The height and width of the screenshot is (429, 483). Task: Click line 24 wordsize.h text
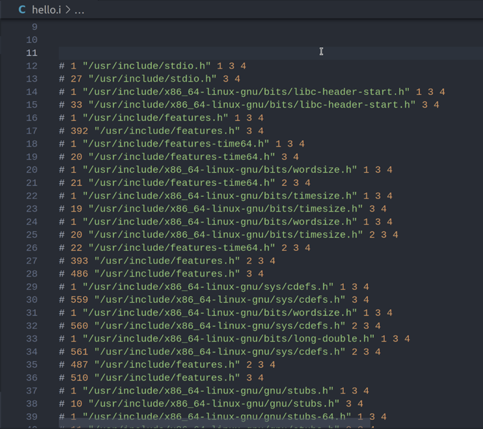coord(226,222)
